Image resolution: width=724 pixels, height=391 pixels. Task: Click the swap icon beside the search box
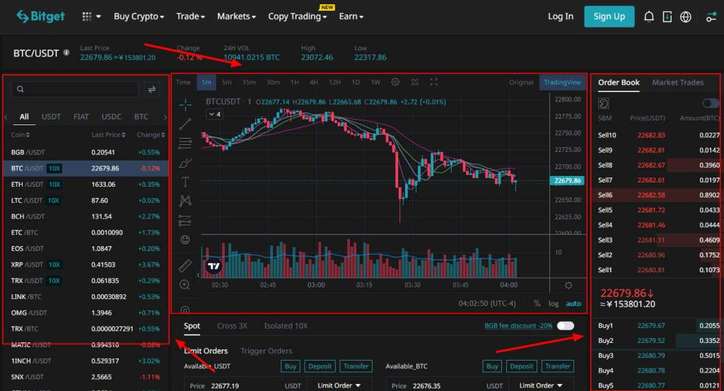pos(151,90)
